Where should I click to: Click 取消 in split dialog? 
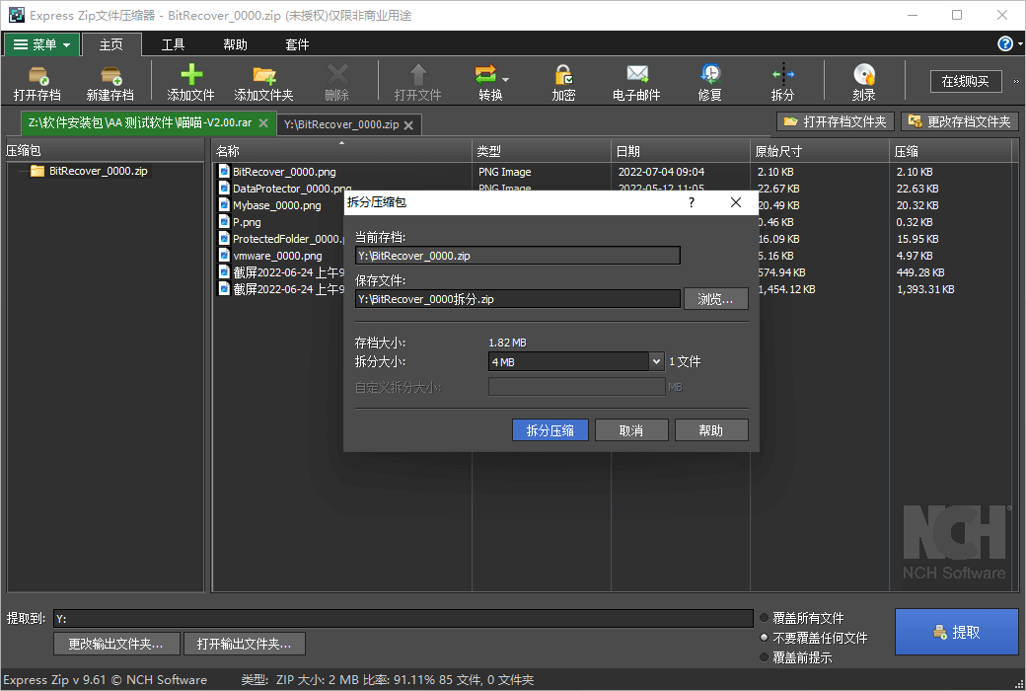(631, 430)
